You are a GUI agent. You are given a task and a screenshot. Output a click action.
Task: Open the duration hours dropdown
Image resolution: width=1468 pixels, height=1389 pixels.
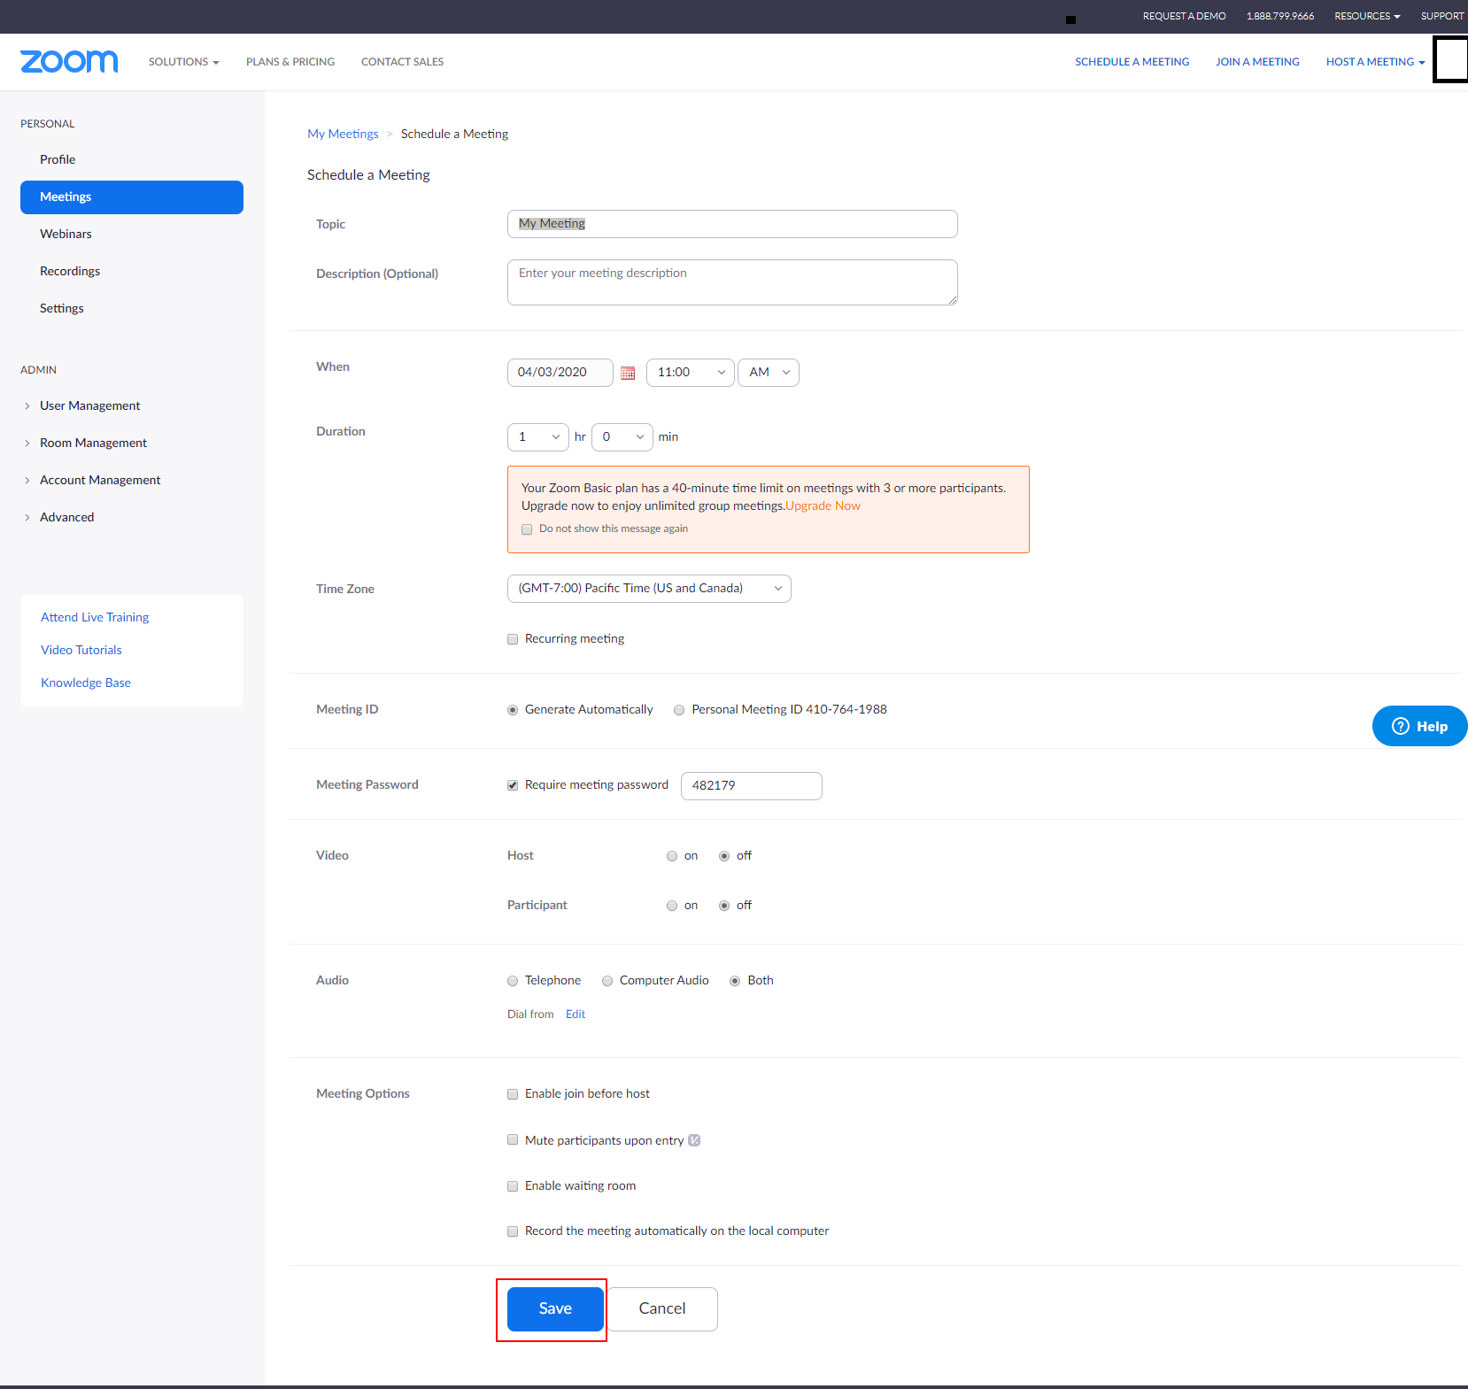pyautogui.click(x=537, y=437)
